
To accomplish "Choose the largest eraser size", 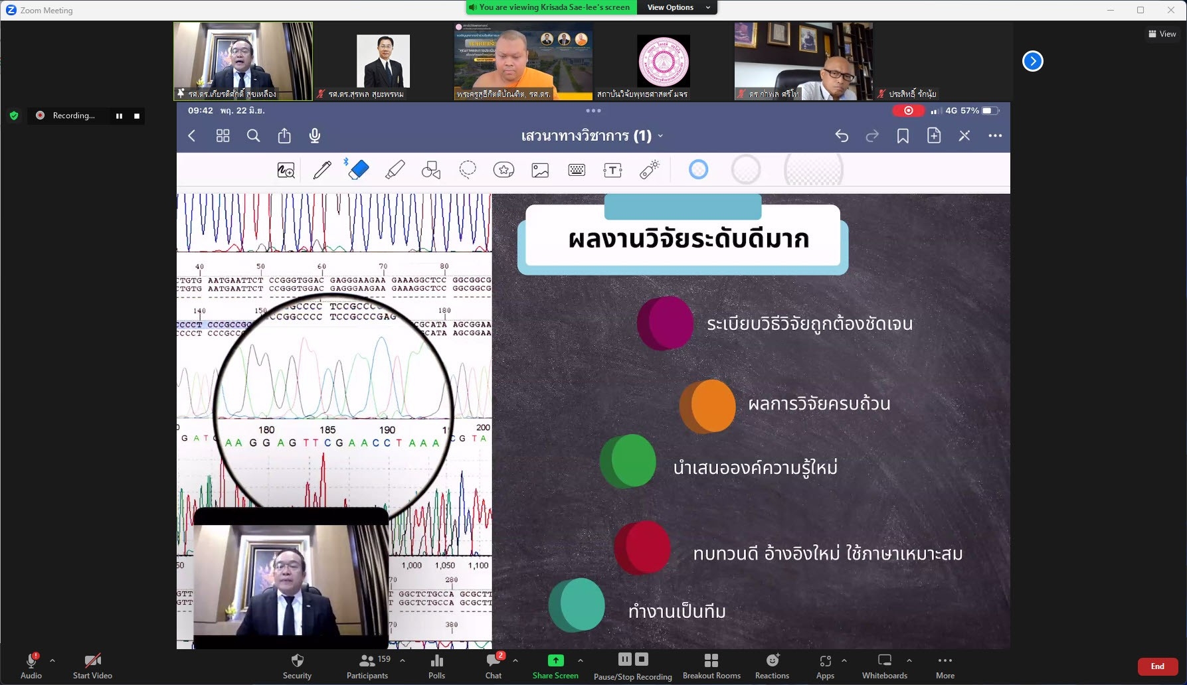I will tap(814, 170).
